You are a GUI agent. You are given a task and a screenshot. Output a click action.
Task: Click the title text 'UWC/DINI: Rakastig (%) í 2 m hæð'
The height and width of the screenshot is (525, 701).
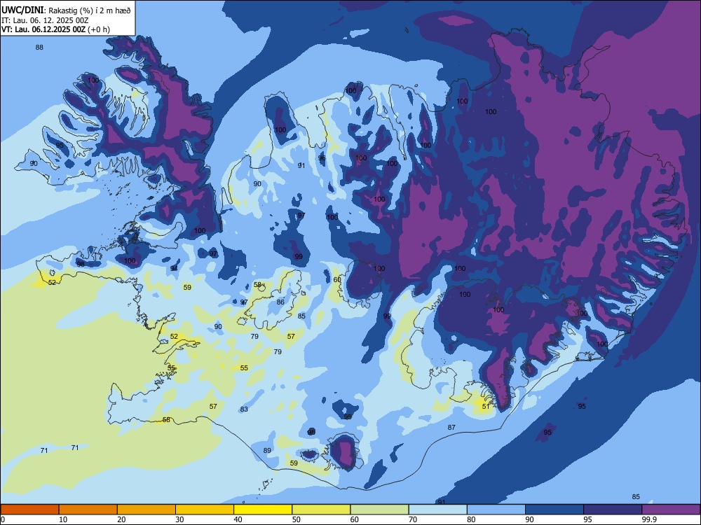point(66,10)
